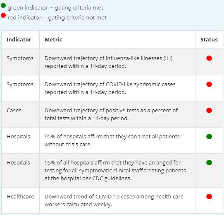
Task: Select the Status column header
Action: pyautogui.click(x=209, y=39)
